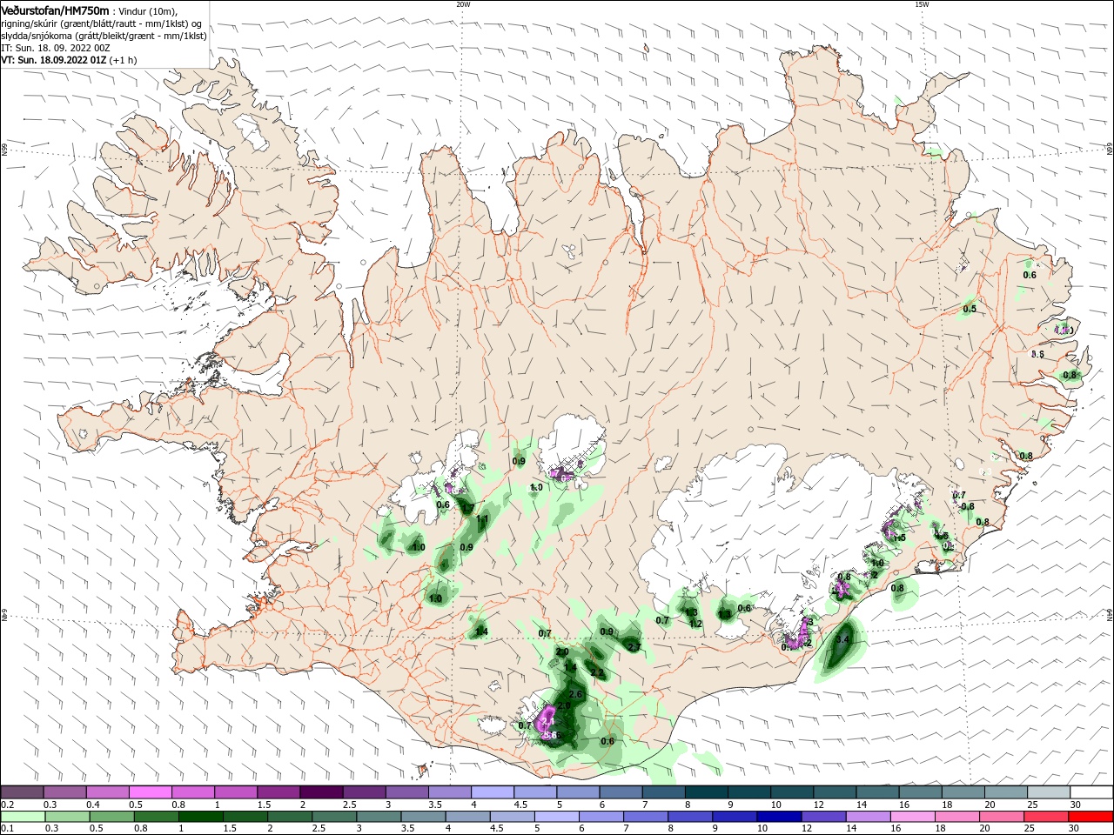Pick the dark purple swatch between 2 and 2.5, upper scale
Screen dimensions: 1114x835
[320, 792]
